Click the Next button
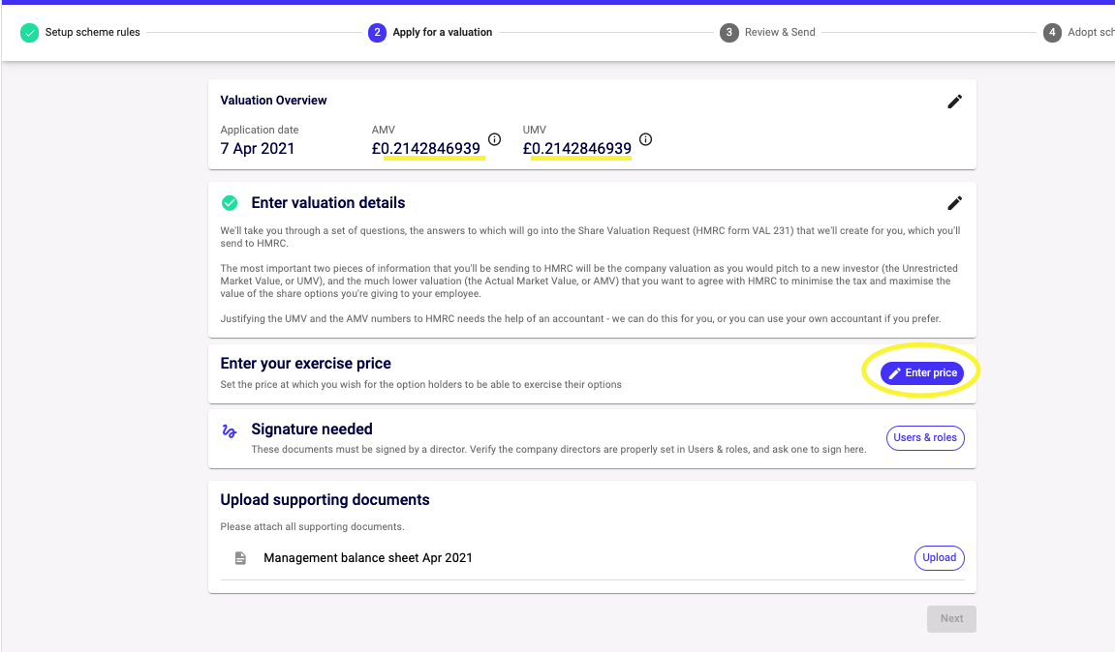Viewport: 1115px width, 652px height. click(951, 618)
